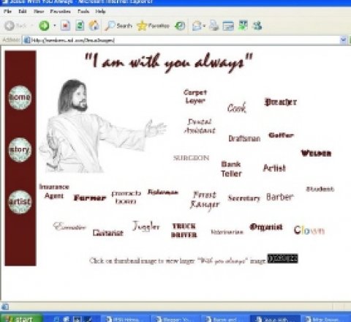351x322 pixels.
Task: Go to the browser Home page icon
Action: (x=94, y=26)
